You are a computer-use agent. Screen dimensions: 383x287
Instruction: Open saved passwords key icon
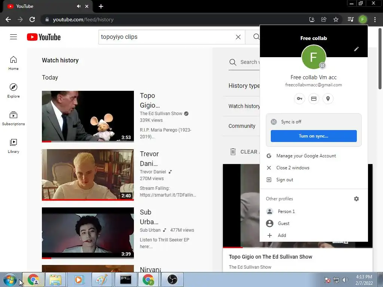tap(300, 99)
